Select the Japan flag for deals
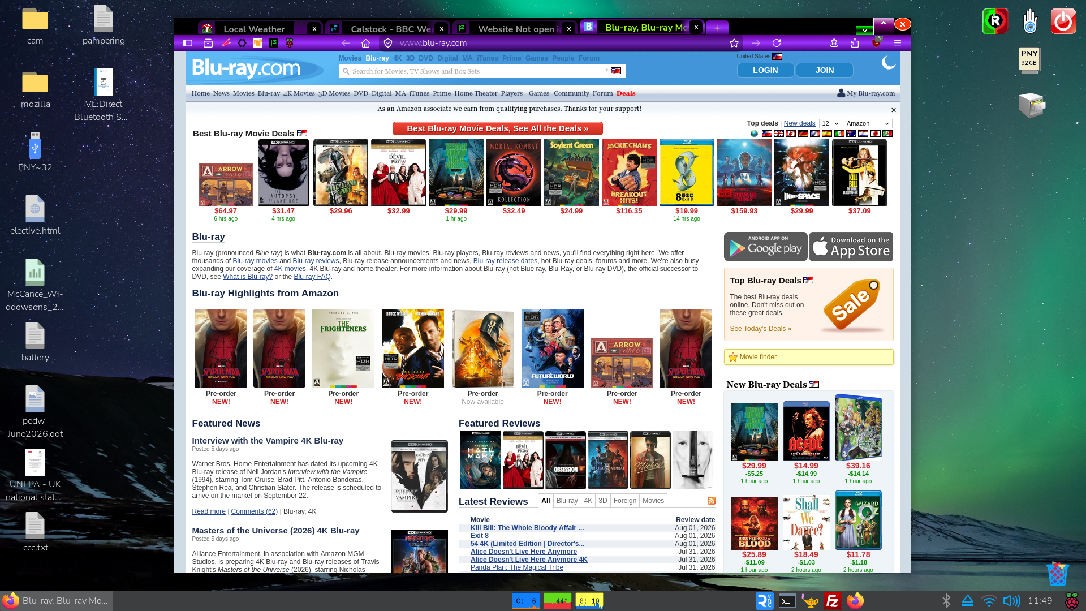Viewport: 1086px width, 611px height. 875,134
